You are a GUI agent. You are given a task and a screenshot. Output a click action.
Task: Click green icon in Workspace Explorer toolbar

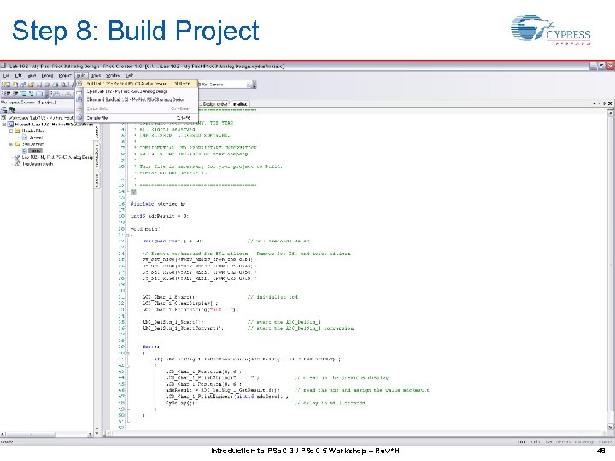(13, 110)
